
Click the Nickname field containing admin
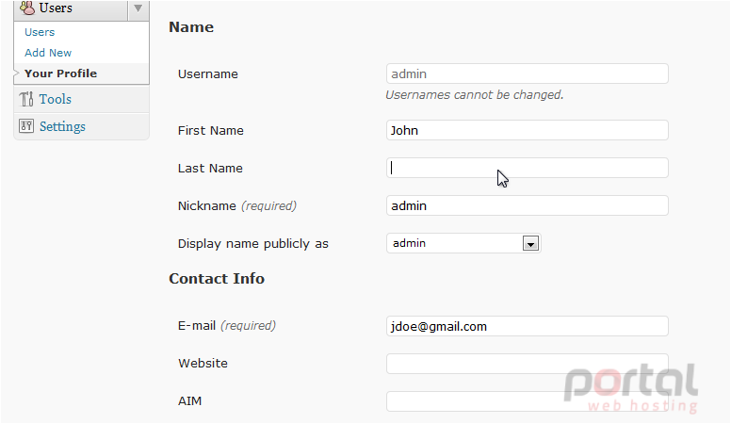click(528, 205)
